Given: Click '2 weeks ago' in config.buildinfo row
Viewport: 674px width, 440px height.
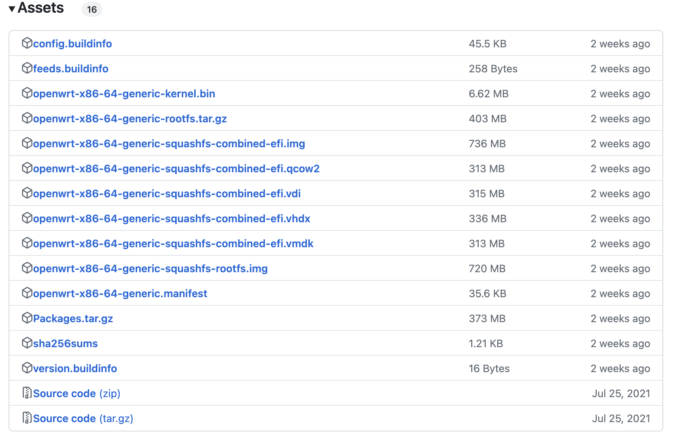Looking at the screenshot, I should click(x=620, y=44).
